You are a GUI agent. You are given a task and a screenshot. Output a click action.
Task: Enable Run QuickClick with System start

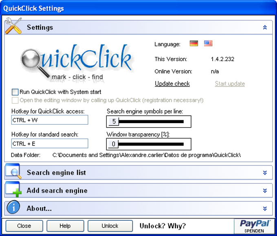15,92
